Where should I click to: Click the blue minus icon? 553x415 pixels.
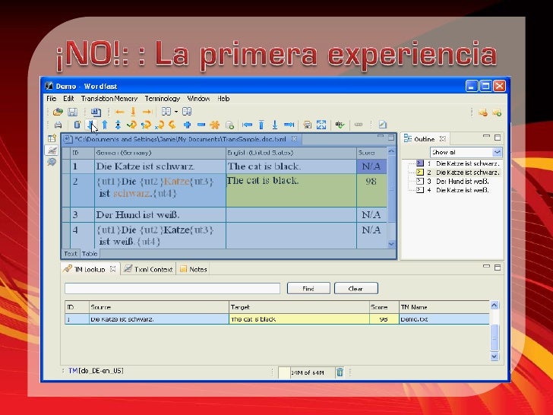[201, 125]
